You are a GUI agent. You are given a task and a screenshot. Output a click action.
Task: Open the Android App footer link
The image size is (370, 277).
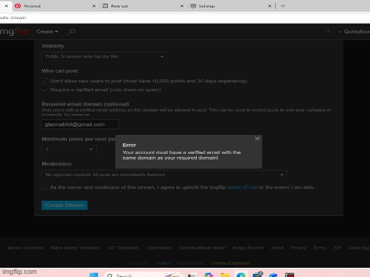(190, 263)
